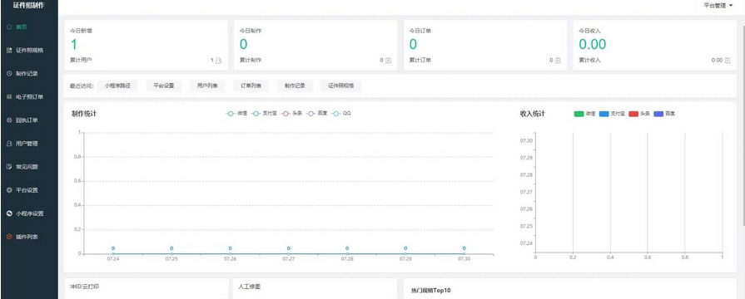This screenshot has width=745, height=299.
Task: Click the 冲印/云打印 card heading
Action: [x=85, y=287]
